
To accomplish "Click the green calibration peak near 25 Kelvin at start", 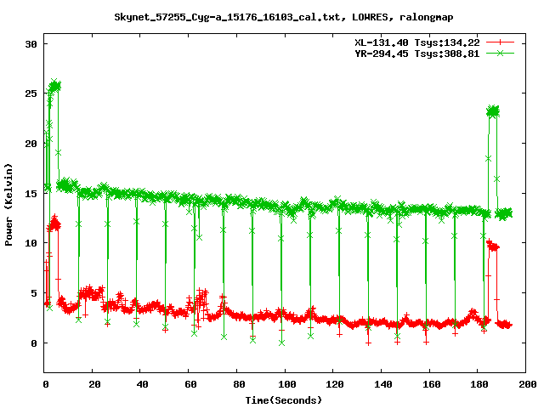I will pyautogui.click(x=54, y=85).
